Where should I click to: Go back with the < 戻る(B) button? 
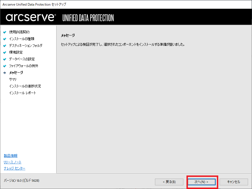pos(169,182)
